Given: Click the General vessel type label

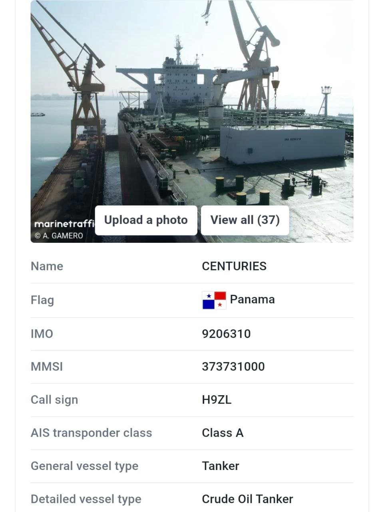Looking at the screenshot, I should click(85, 466).
